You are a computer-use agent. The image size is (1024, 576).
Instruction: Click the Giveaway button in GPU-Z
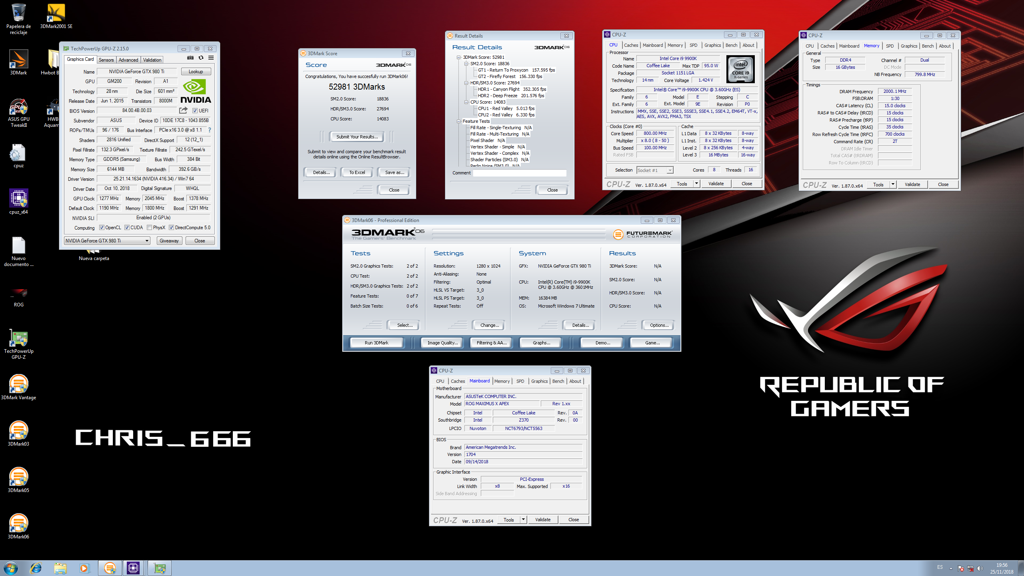169,241
